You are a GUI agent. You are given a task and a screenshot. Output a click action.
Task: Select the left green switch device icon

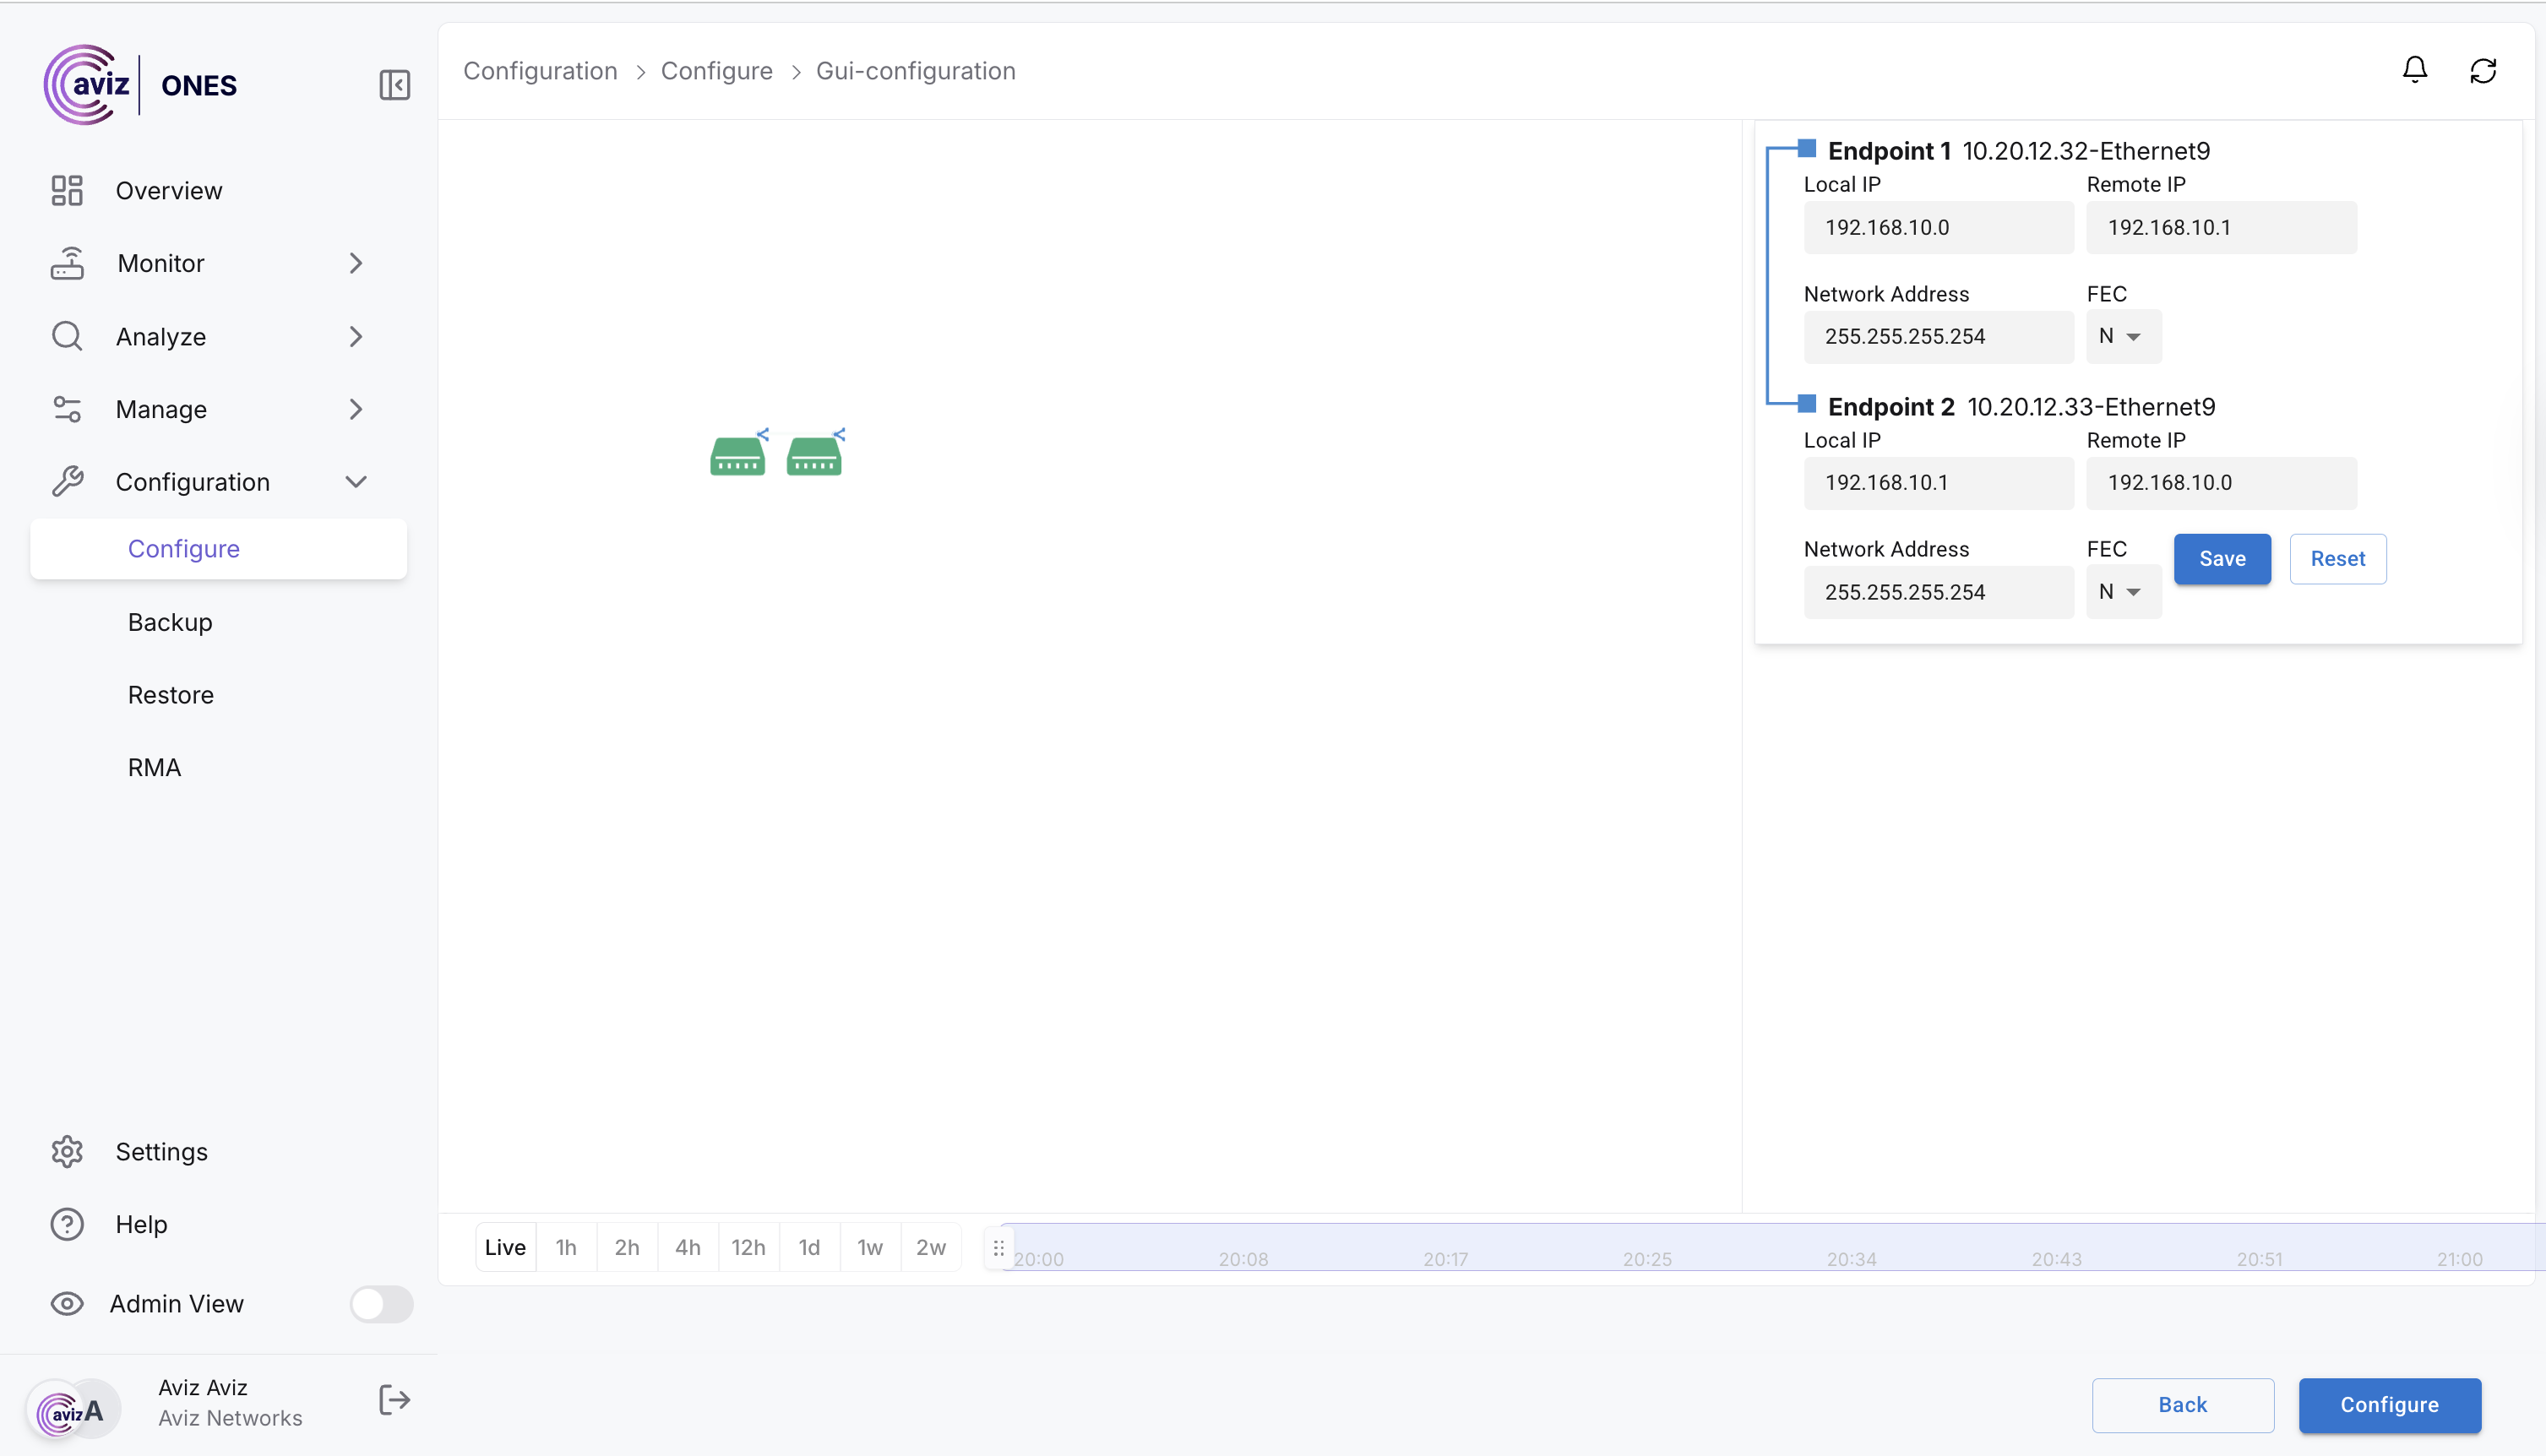coord(738,456)
